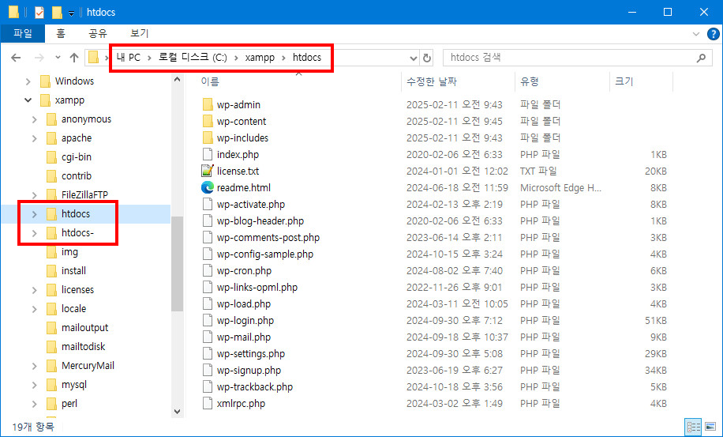723x437 pixels.
Task: Click 내 PC in address breadcrumb
Action: pyautogui.click(x=128, y=58)
